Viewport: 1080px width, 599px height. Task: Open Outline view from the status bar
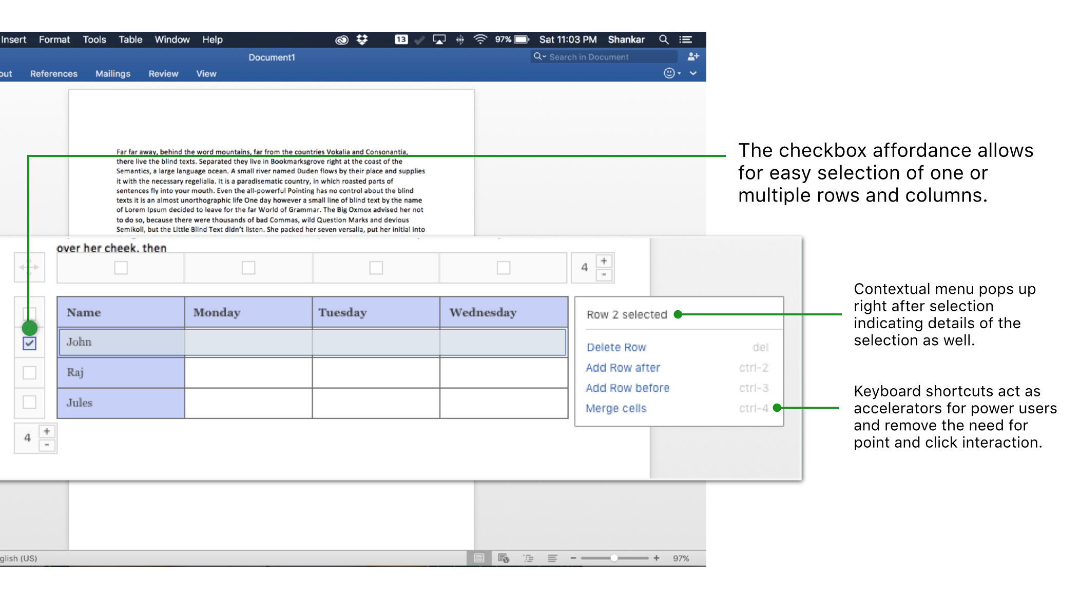(528, 558)
